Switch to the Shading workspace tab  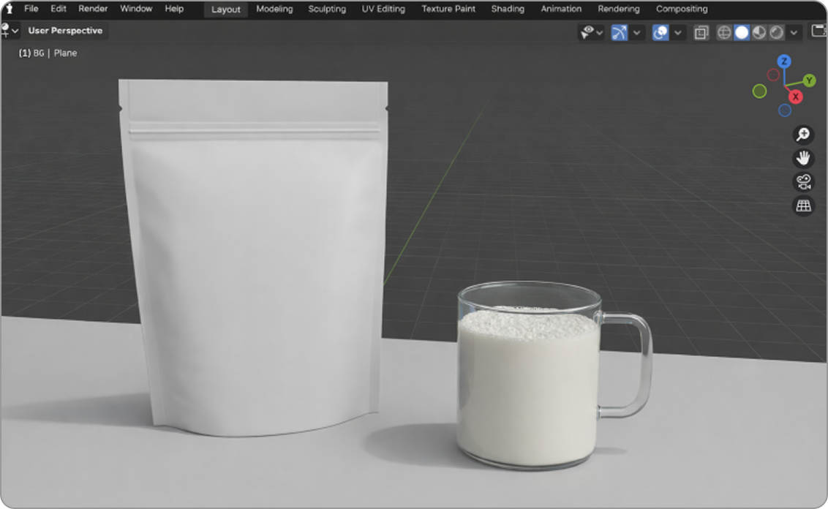[x=507, y=9]
